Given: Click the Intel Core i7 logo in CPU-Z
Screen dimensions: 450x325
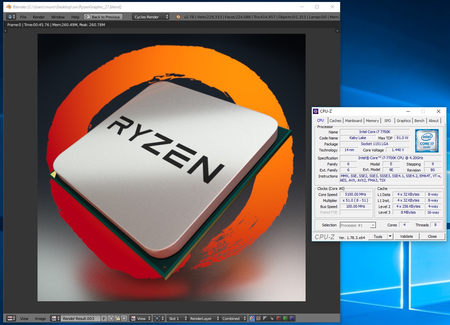Looking at the screenshot, I should point(427,141).
